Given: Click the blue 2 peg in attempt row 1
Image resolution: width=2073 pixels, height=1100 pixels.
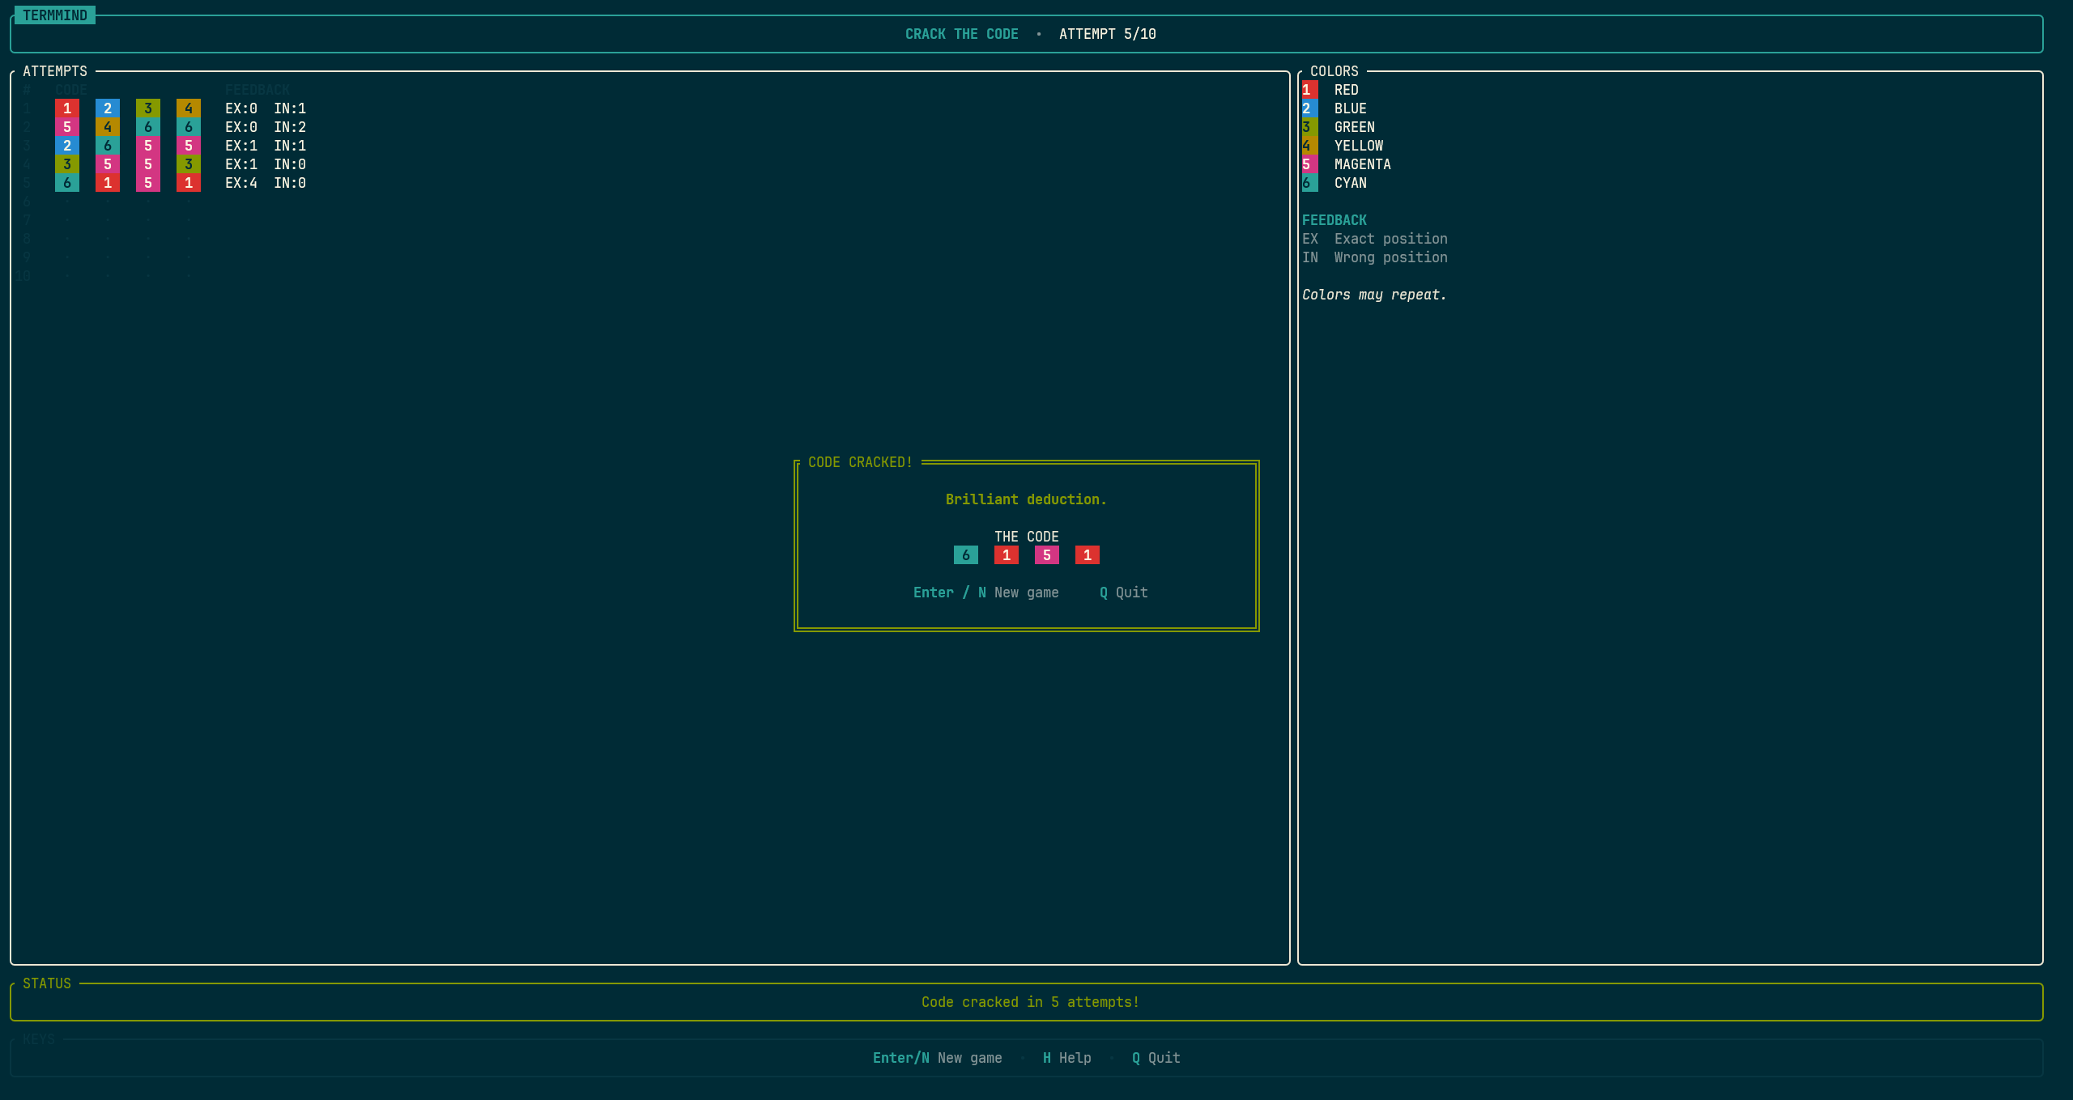Looking at the screenshot, I should 108,108.
